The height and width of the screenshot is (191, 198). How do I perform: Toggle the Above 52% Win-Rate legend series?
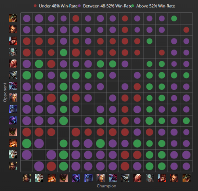(153, 6)
